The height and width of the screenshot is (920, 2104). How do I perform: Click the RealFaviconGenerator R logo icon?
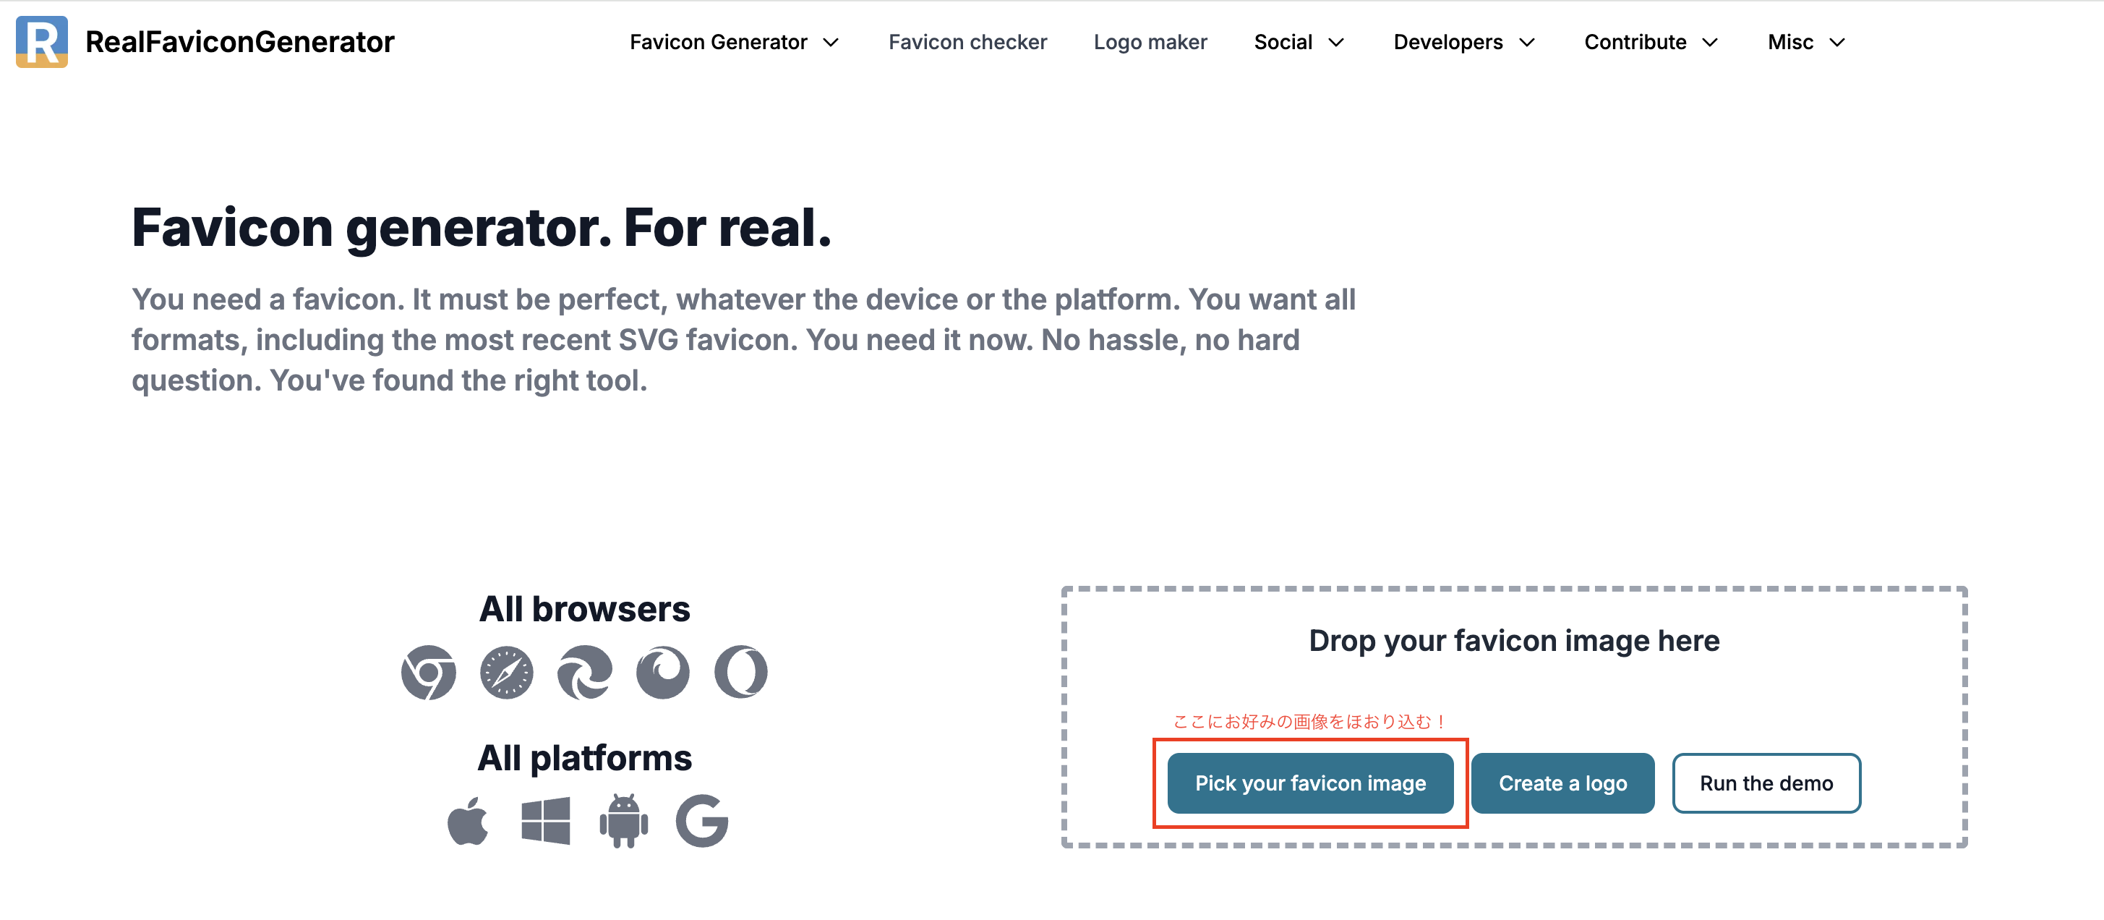click(42, 42)
